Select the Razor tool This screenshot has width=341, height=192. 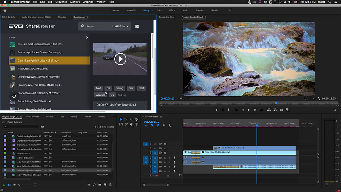136,119
